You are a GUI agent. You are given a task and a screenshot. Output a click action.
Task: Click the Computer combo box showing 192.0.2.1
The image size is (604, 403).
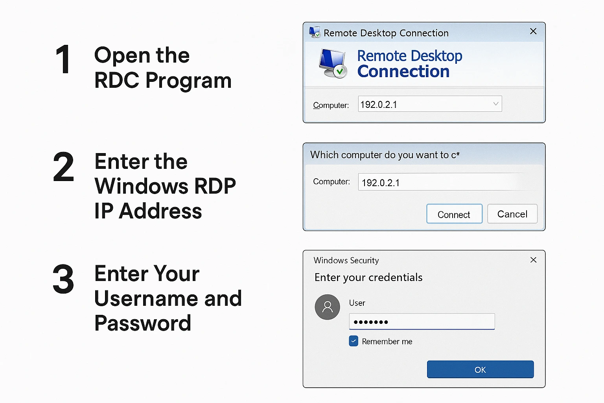[430, 104]
